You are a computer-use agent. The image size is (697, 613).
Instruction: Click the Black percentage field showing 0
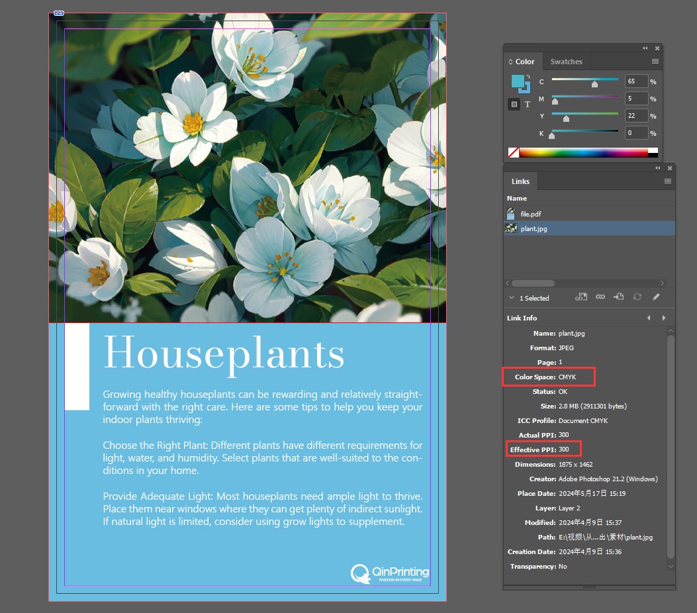[x=636, y=133]
